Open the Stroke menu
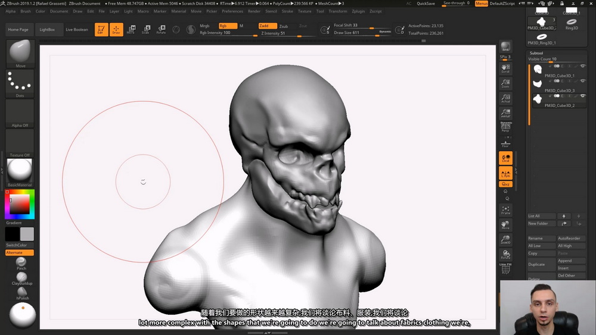 tap(287, 11)
